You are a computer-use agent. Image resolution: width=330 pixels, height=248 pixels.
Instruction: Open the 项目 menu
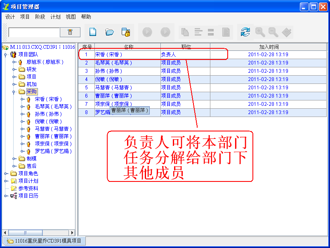[x=25, y=17]
